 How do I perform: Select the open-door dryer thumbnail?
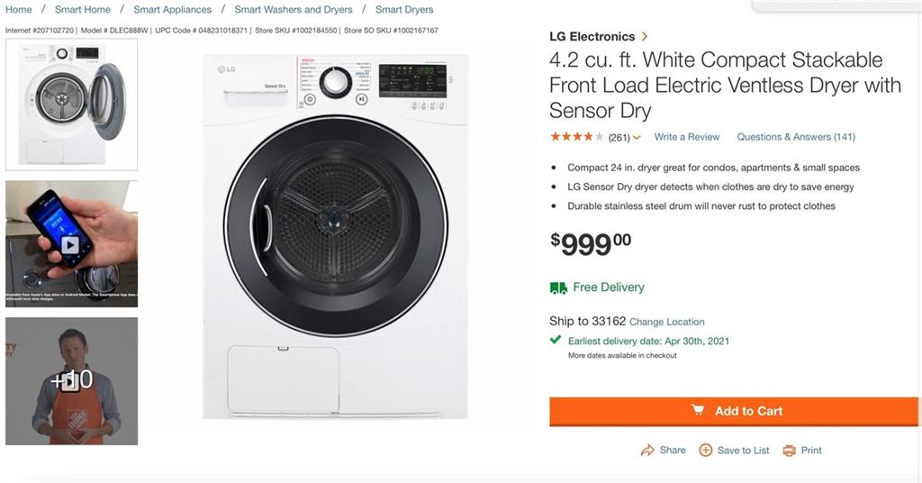click(72, 105)
